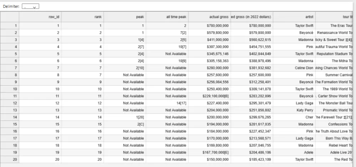This screenshot has width=356, height=167.
Task: Click the Celine Dion artist cell
Action: [x=294, y=68]
